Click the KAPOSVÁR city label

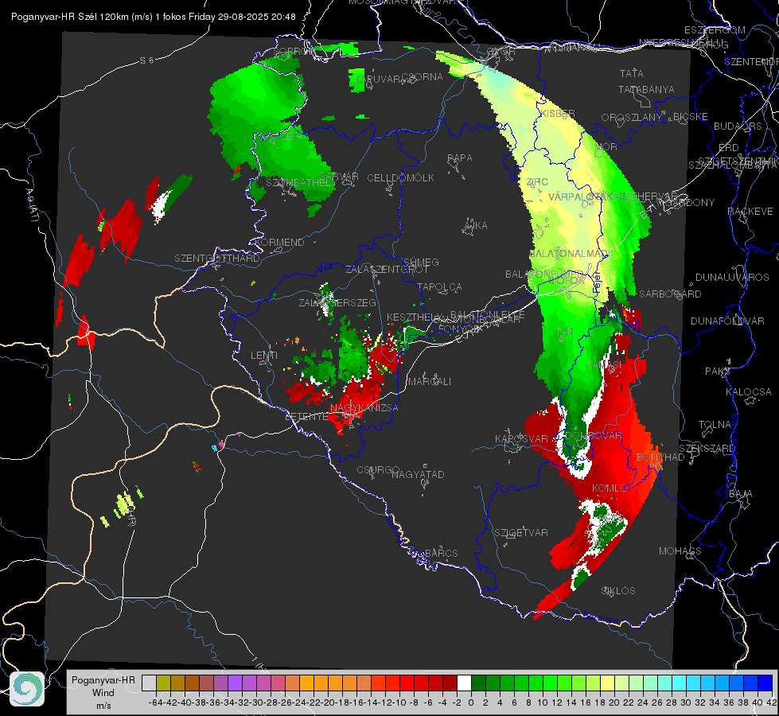click(x=521, y=438)
